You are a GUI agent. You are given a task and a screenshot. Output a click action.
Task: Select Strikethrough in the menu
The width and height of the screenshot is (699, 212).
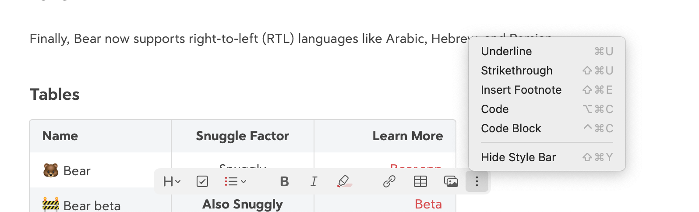click(517, 71)
